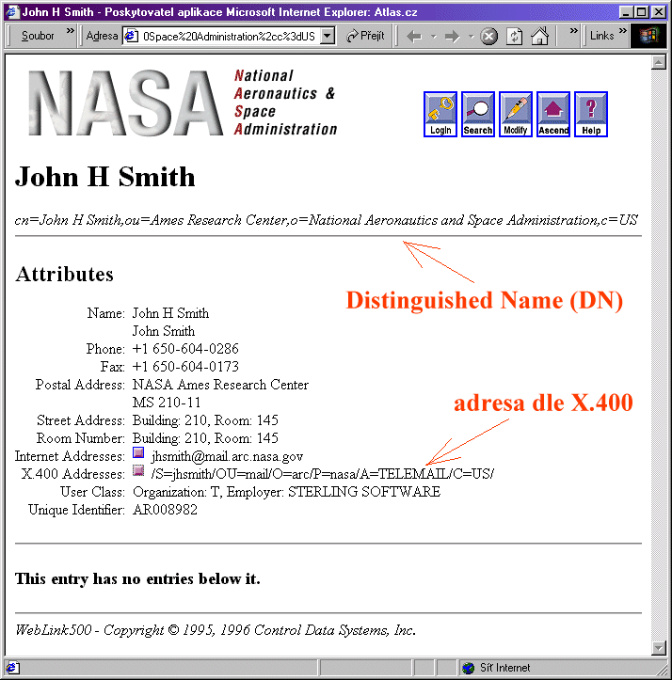
Task: Minimize the Internet Explorer window
Action: click(626, 11)
